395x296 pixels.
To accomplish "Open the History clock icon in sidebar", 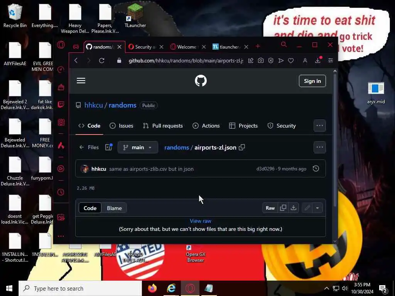I will [61, 192].
